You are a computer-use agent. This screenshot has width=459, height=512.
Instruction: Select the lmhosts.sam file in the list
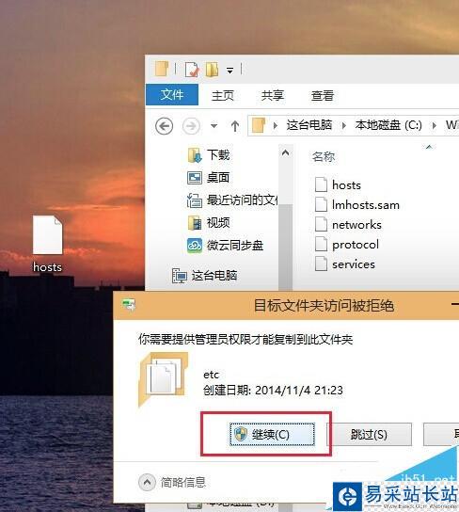pyautogui.click(x=357, y=205)
